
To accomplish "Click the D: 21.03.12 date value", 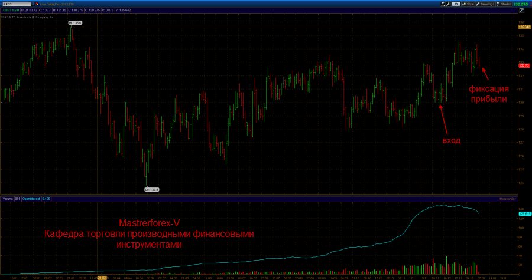I will (x=29, y=10).
